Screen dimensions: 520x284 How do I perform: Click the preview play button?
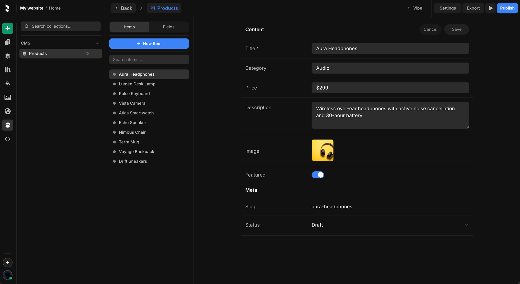pyautogui.click(x=490, y=8)
